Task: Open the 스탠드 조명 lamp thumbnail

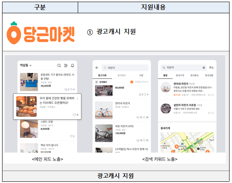Action: pos(29,129)
